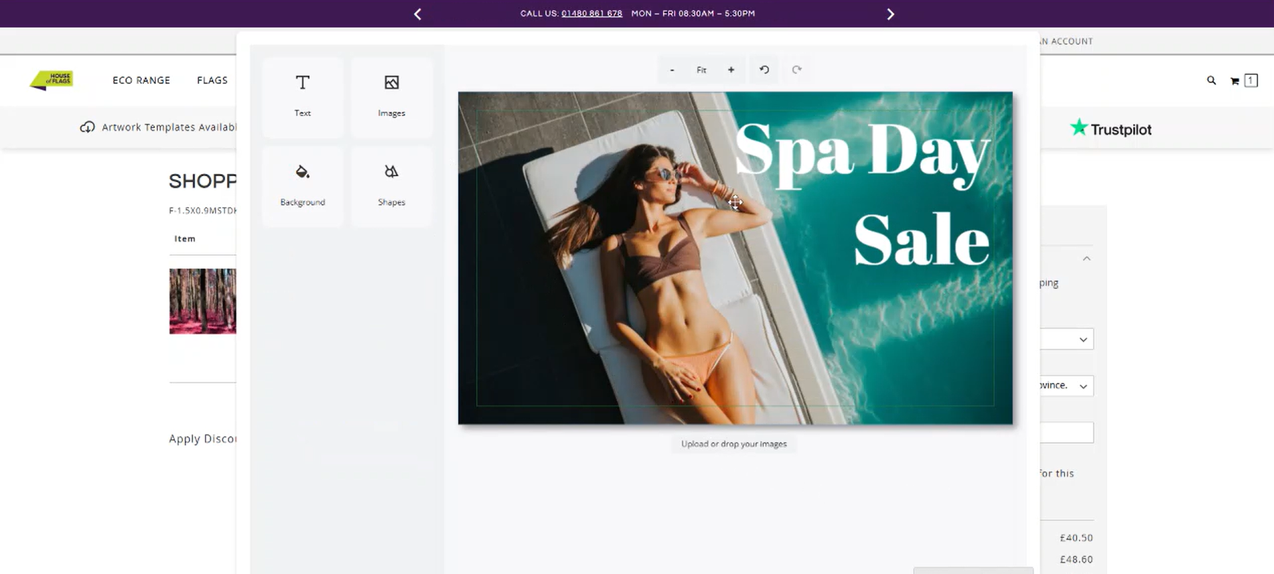Collapse the shipping section chevron
The image size is (1274, 574).
(x=1086, y=259)
